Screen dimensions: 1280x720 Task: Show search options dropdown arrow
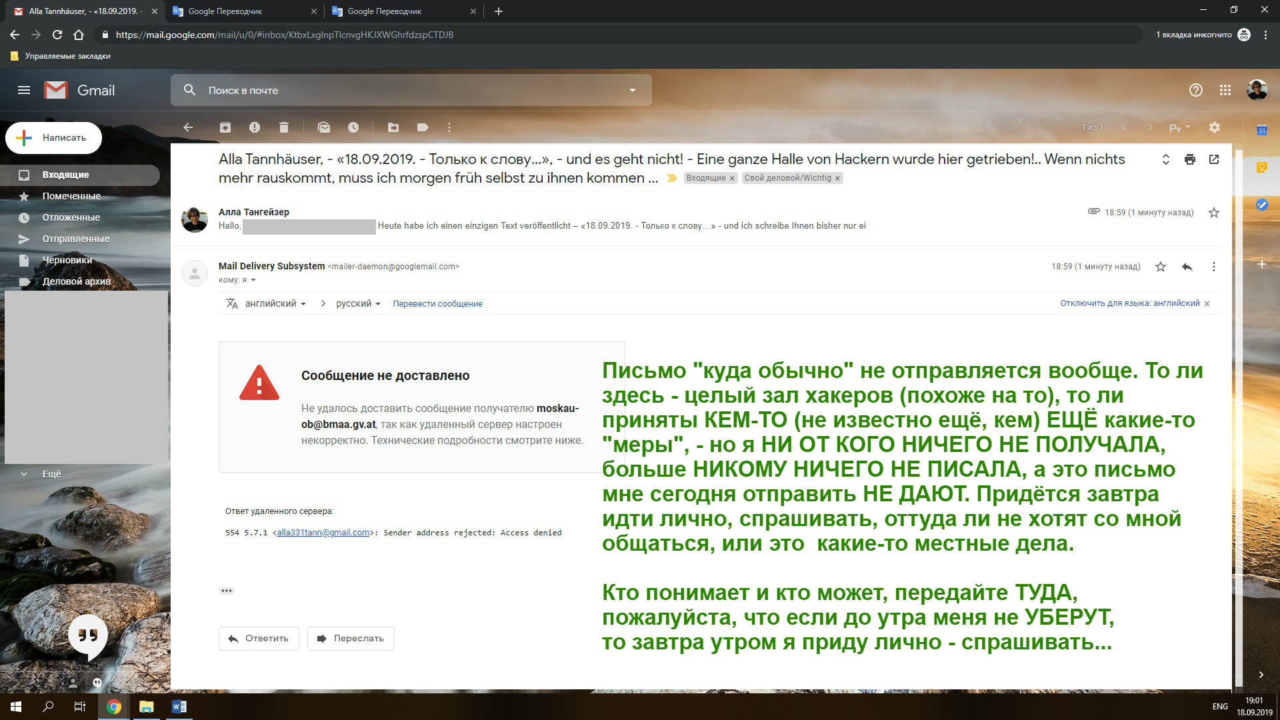coord(633,90)
